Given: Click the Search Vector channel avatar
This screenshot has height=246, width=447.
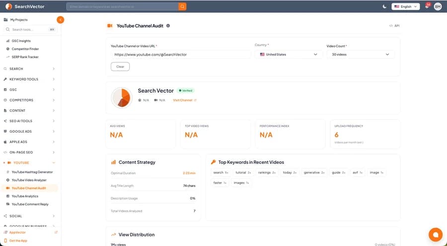Looking at the screenshot, I should point(122,98).
